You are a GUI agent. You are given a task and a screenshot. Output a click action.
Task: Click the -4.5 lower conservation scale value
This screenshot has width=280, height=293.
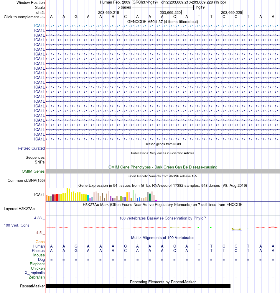pos(38,233)
